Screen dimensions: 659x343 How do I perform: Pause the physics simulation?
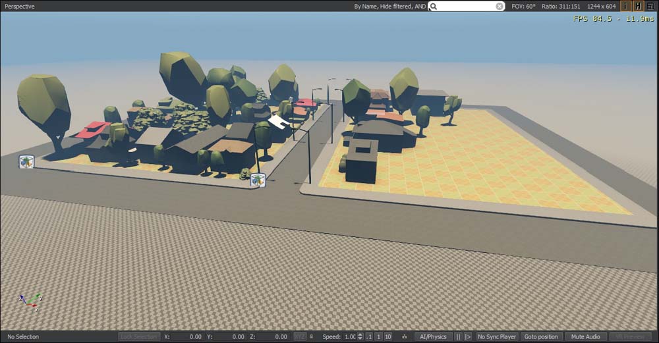[x=458, y=336]
